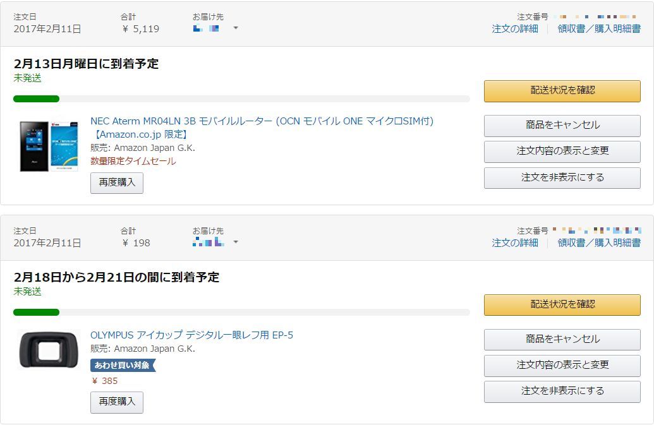
Task: Hide the router order with 注文を非表示にする
Action: click(x=562, y=177)
